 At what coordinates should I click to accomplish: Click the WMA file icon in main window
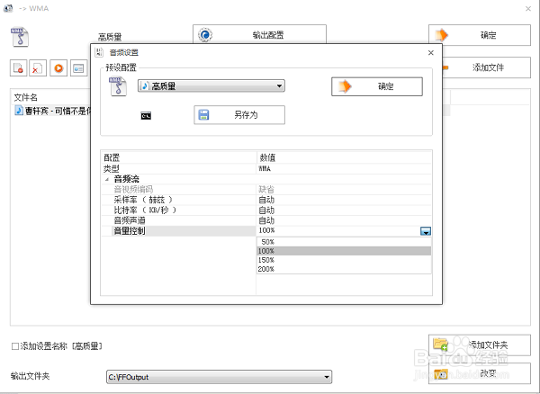pyautogui.click(x=20, y=37)
